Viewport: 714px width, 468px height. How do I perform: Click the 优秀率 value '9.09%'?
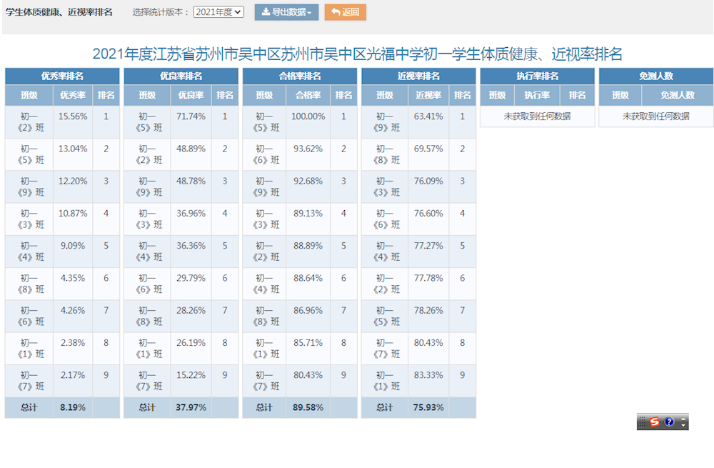pos(73,246)
